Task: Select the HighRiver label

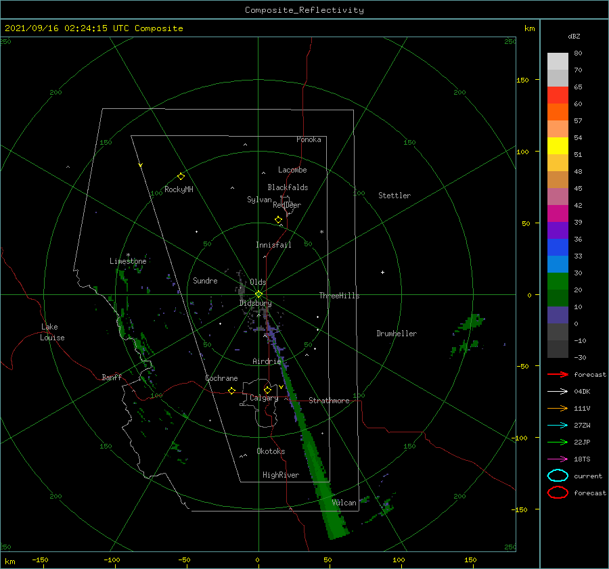Action: (x=281, y=475)
